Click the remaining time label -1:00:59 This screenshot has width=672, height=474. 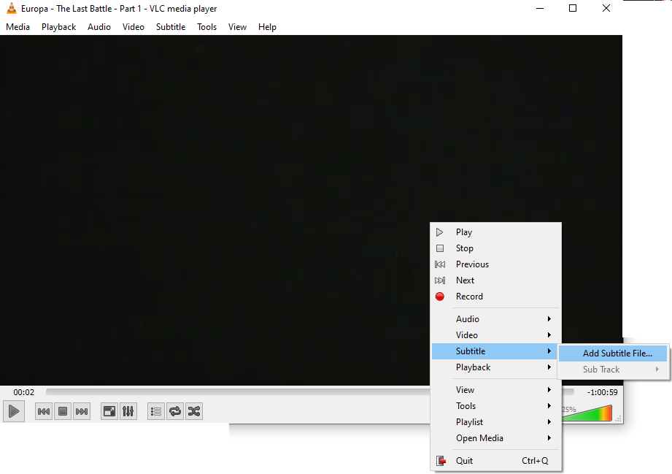(602, 392)
